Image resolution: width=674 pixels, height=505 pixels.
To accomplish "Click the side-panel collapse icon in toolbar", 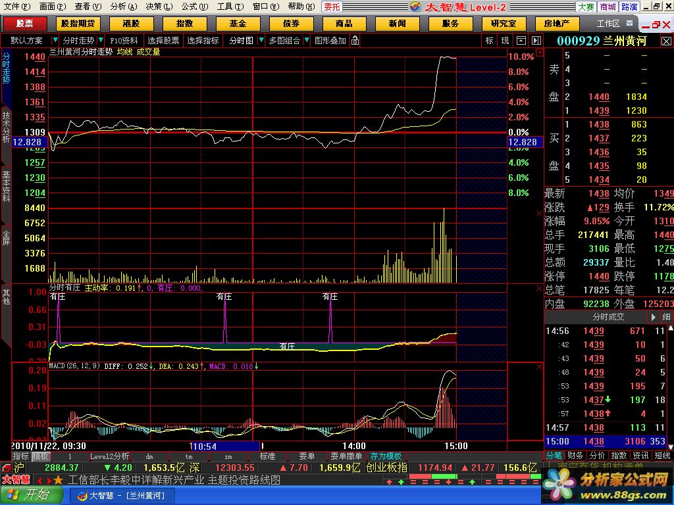I will pyautogui.click(x=536, y=40).
